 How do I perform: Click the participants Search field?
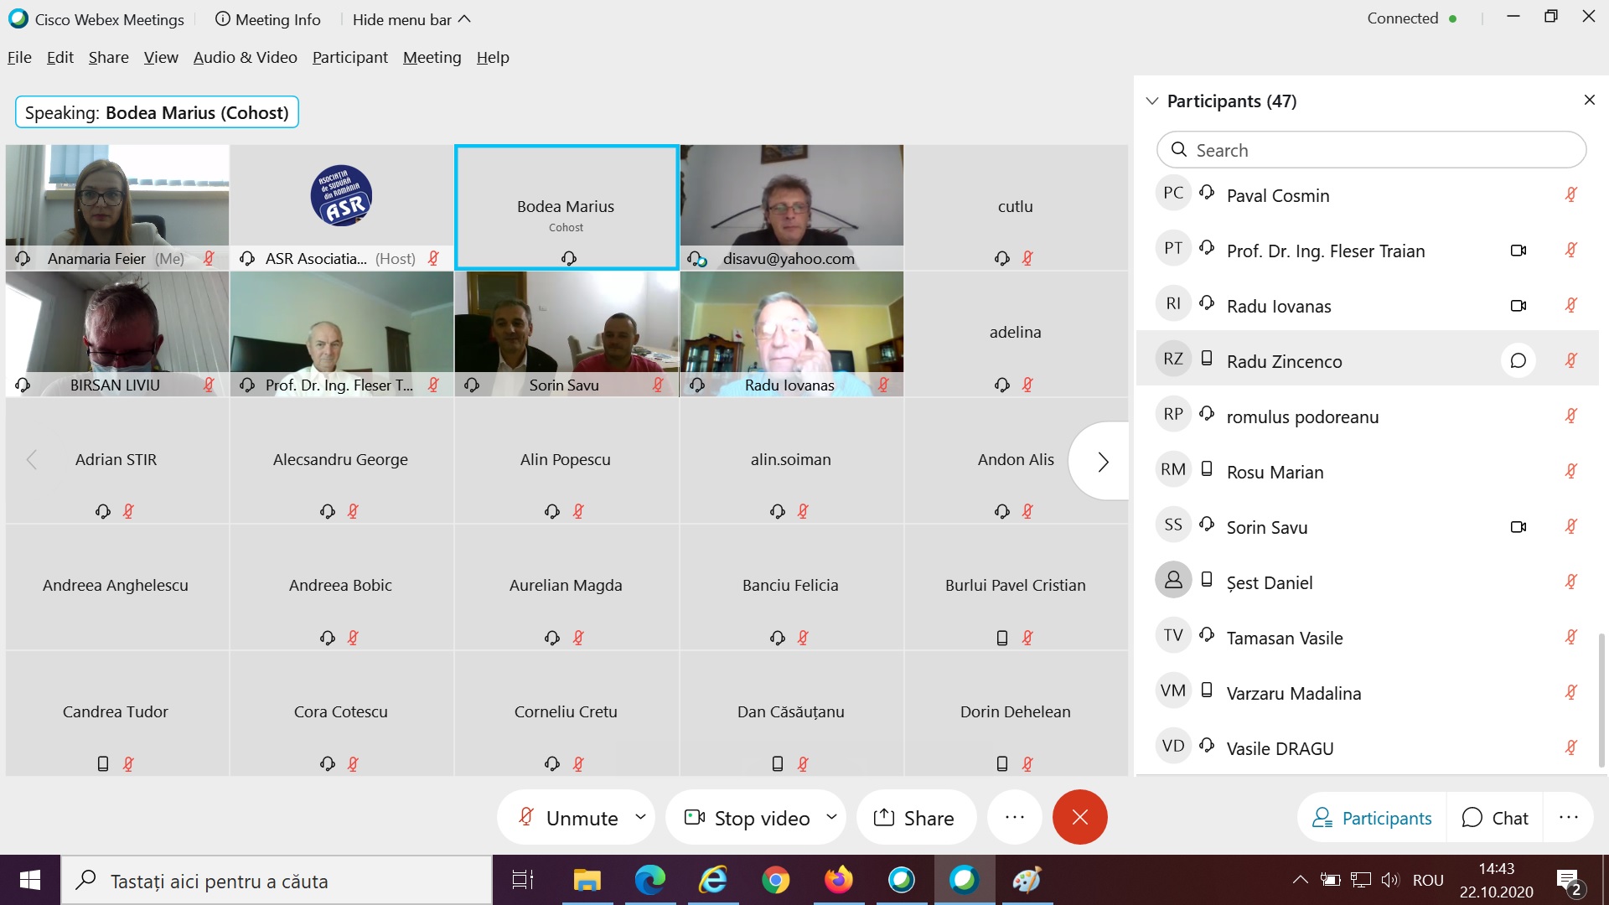point(1371,150)
